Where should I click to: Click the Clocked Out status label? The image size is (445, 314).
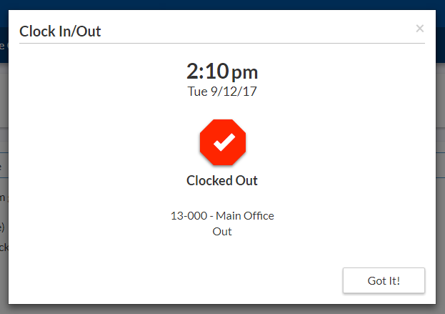tap(222, 181)
